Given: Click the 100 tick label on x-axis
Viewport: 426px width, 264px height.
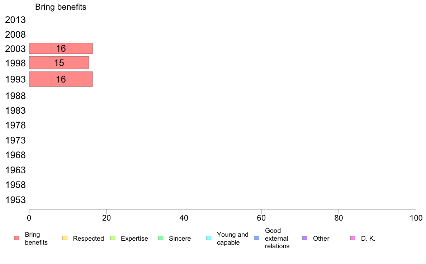Looking at the screenshot, I should 416,218.
